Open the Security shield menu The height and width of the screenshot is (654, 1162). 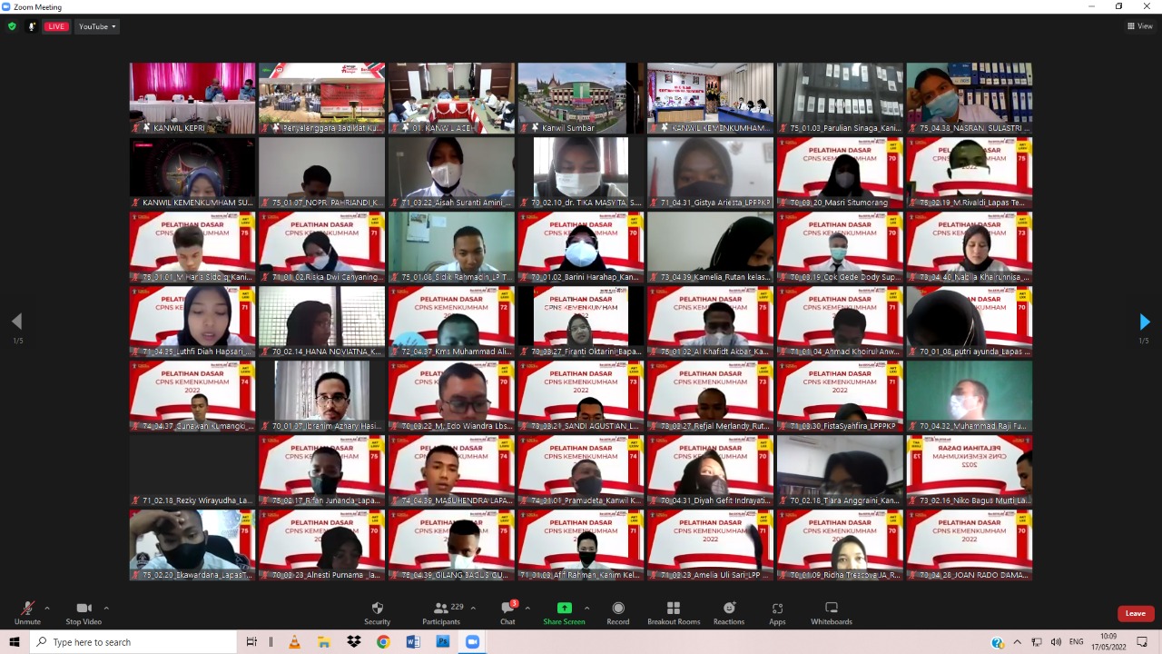[x=377, y=612]
